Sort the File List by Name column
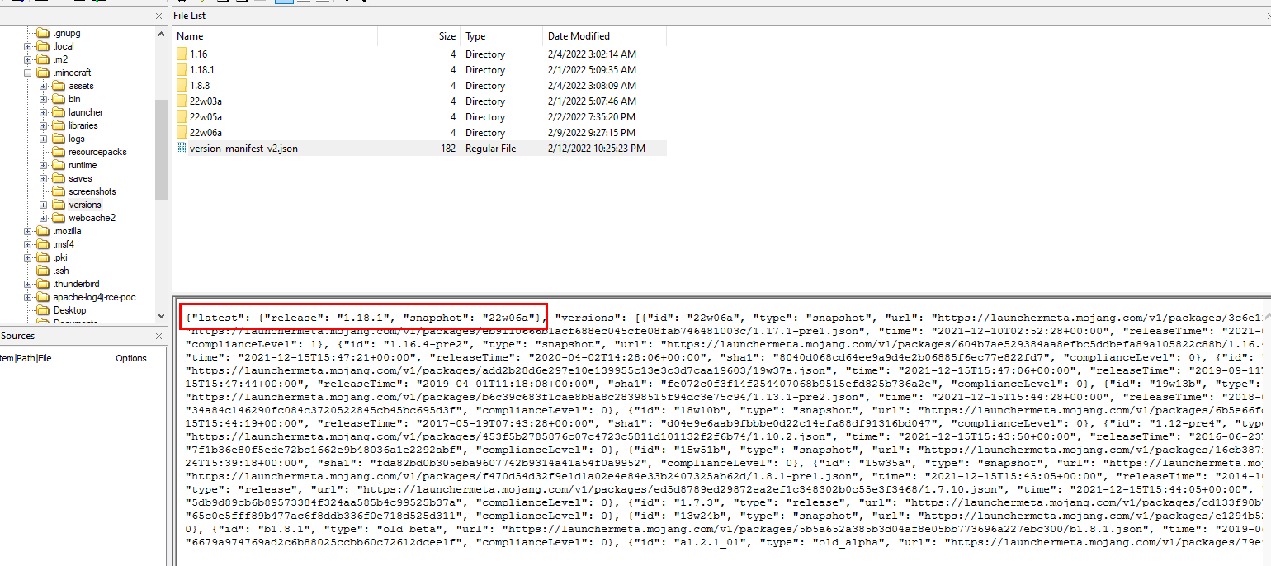The width and height of the screenshot is (1271, 566). 275,36
